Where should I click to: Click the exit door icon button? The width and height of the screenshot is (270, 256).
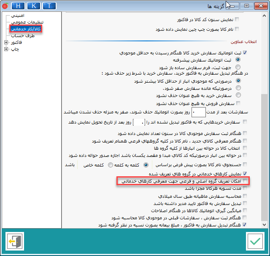click(x=15, y=241)
